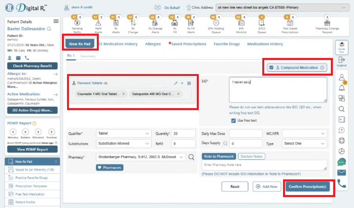Switch to the Doctors Notes toggle
The height and width of the screenshot is (208, 354).
click(252, 156)
